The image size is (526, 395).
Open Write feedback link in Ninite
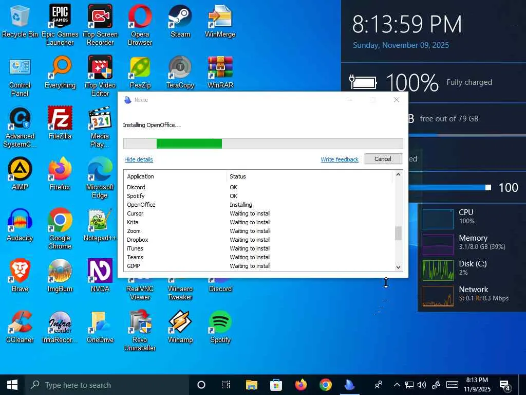[x=340, y=159]
